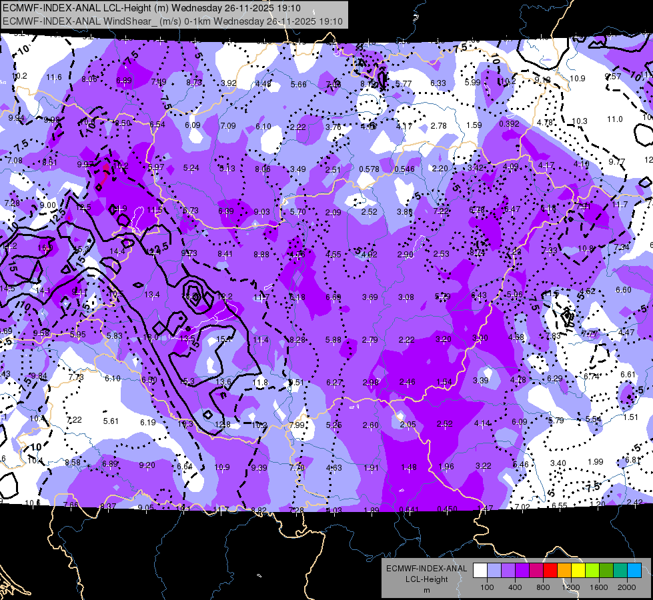Click the grid value 1.48
Screen dimensions: 653x600
(408, 467)
